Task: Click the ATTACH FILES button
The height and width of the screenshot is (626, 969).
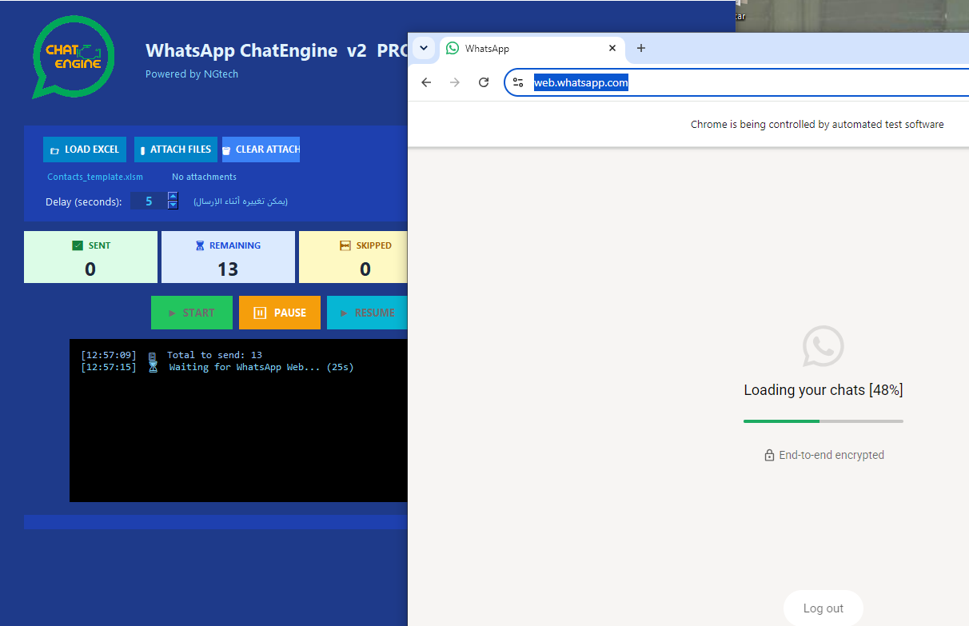Action: click(x=176, y=150)
